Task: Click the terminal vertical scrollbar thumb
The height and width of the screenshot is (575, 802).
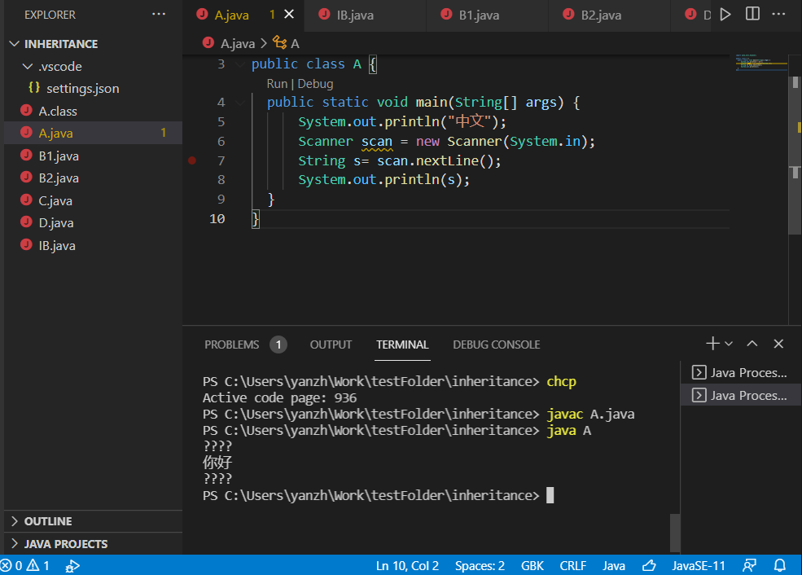Action: click(x=675, y=533)
